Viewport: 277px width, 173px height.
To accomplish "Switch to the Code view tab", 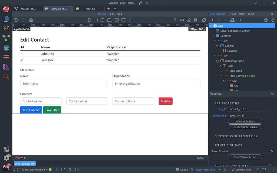I will pos(111,14).
